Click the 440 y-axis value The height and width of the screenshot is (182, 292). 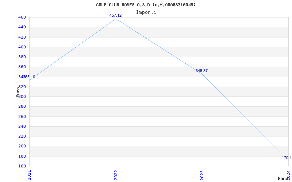pos(22,27)
